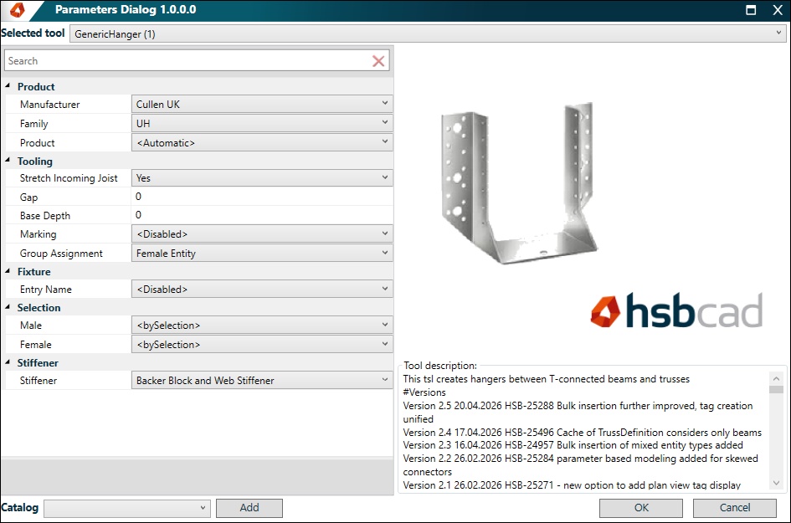Click scroll down arrow in tool description
The width and height of the screenshot is (791, 523).
tap(777, 483)
